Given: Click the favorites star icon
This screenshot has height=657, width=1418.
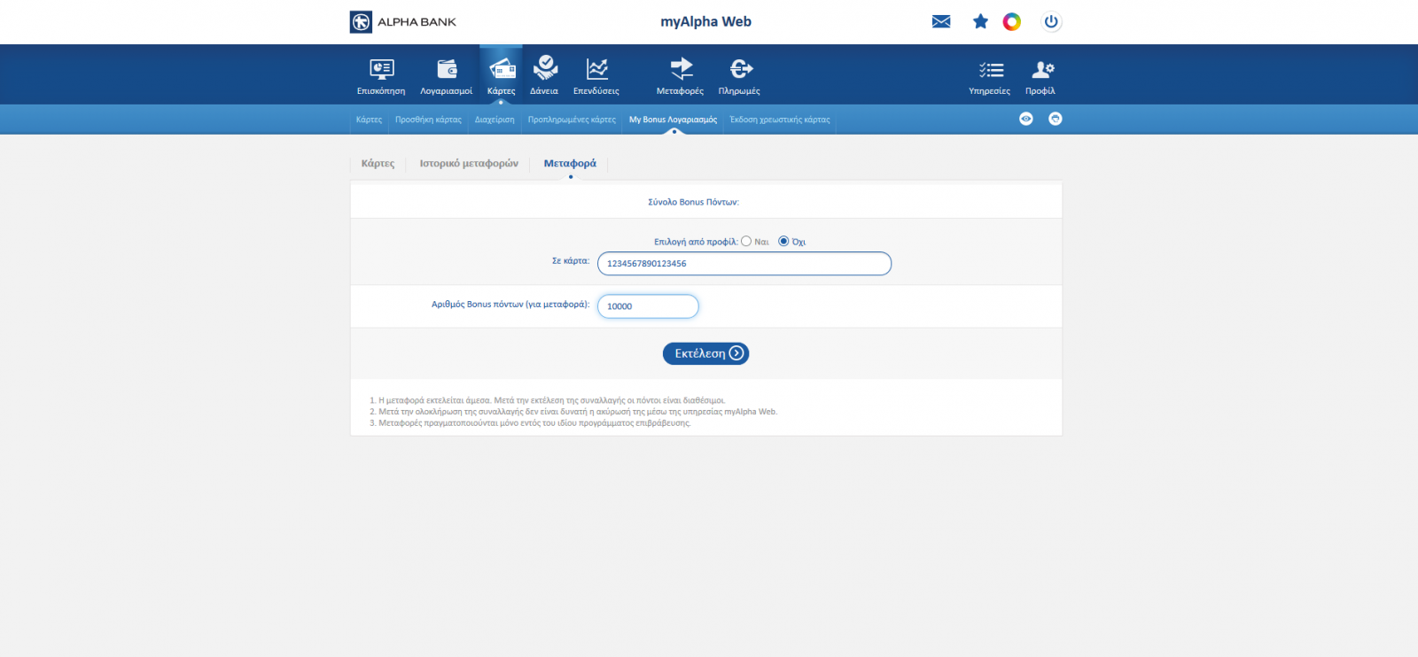Looking at the screenshot, I should (980, 22).
